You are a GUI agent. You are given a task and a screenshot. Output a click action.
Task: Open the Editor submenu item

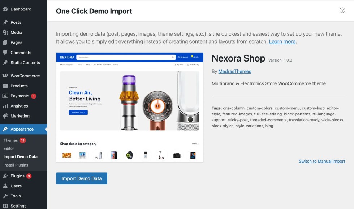[x=9, y=149]
